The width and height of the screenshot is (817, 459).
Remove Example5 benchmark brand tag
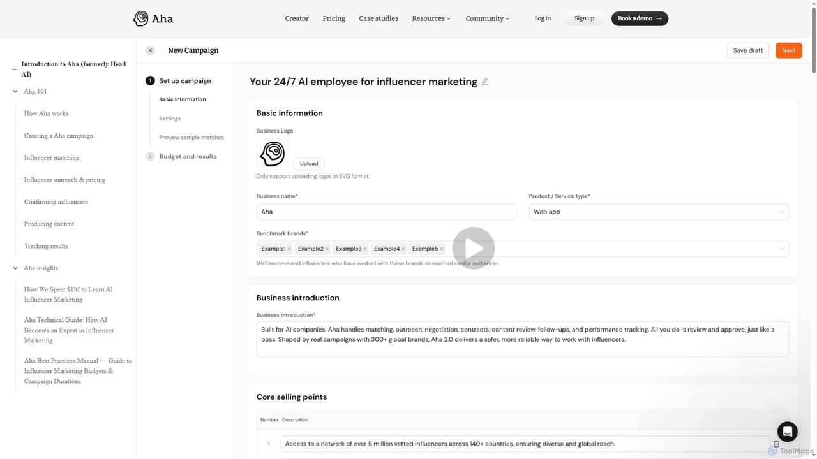click(442, 249)
